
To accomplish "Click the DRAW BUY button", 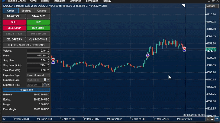I will tap(38, 16).
